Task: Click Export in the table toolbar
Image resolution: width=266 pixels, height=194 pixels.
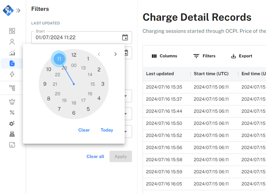Action: [241, 56]
